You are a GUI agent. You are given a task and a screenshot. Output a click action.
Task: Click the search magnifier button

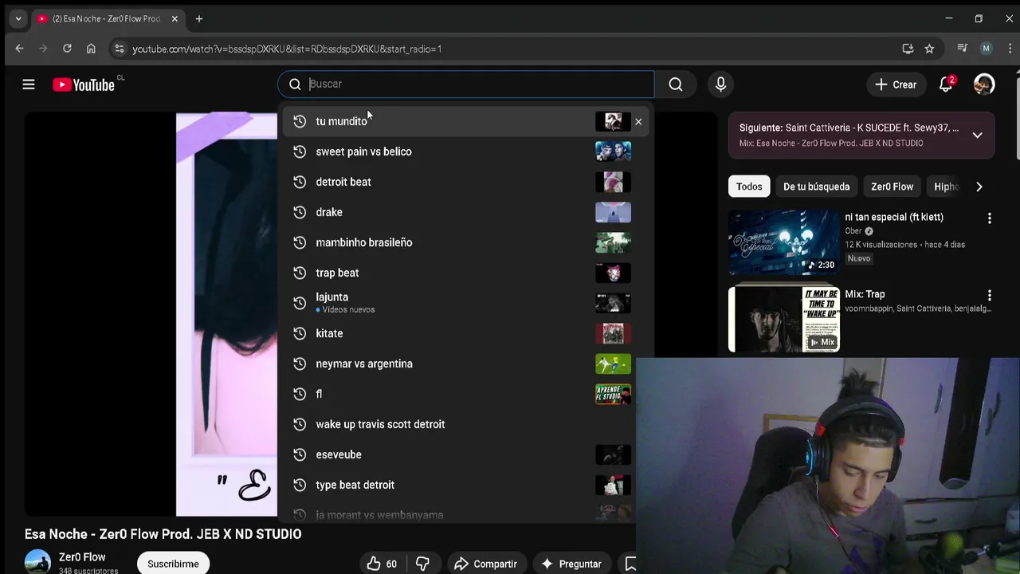[676, 85]
